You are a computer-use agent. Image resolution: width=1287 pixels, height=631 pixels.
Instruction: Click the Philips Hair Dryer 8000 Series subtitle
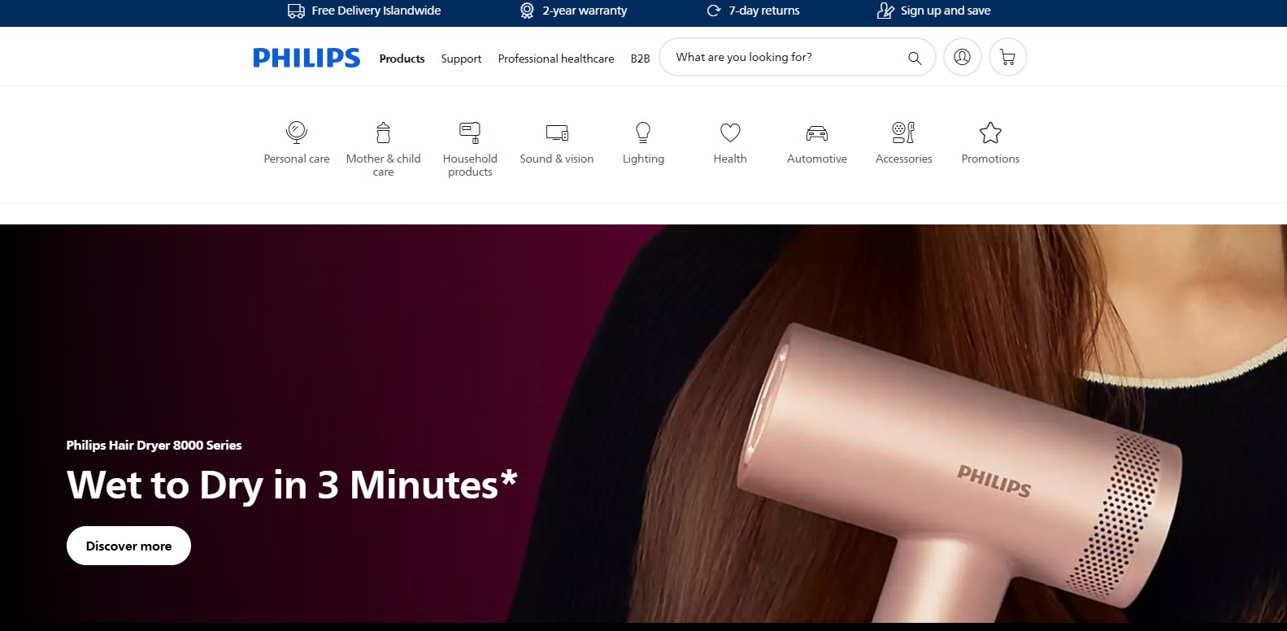click(154, 446)
